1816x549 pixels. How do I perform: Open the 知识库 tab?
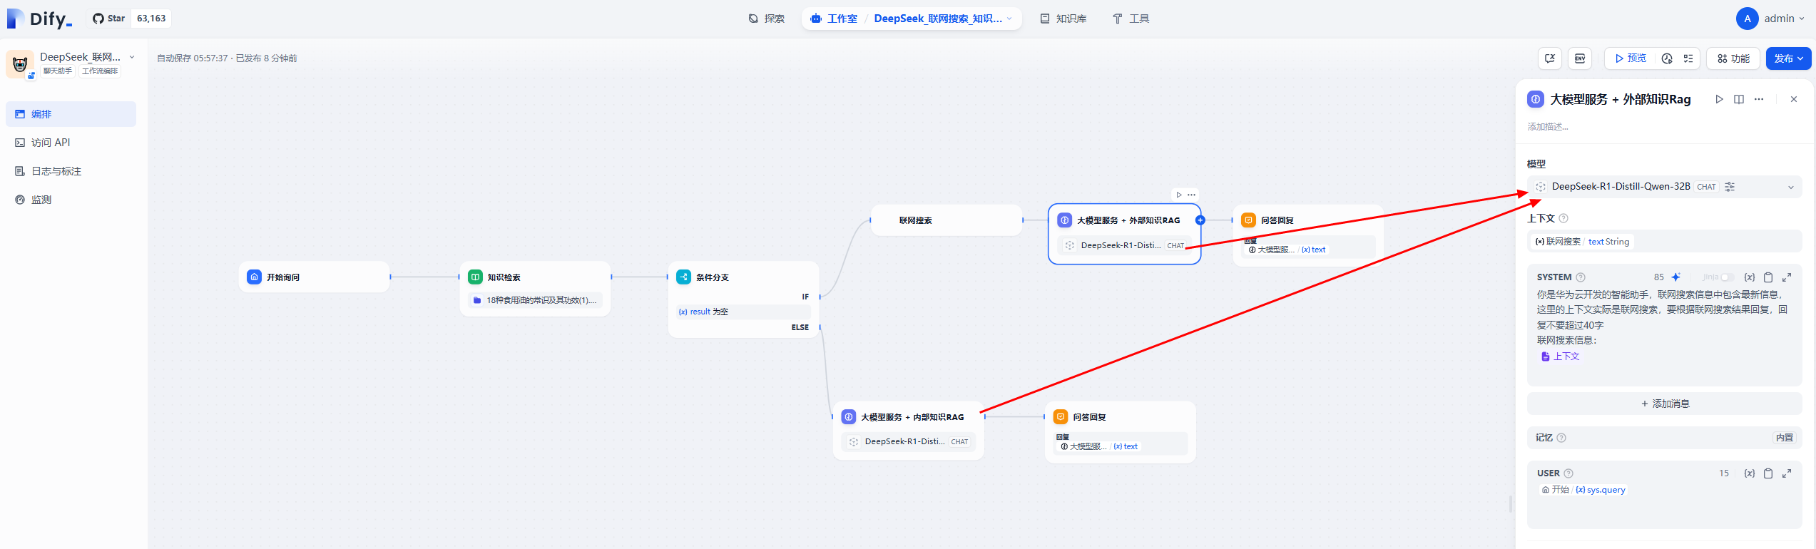click(1063, 19)
